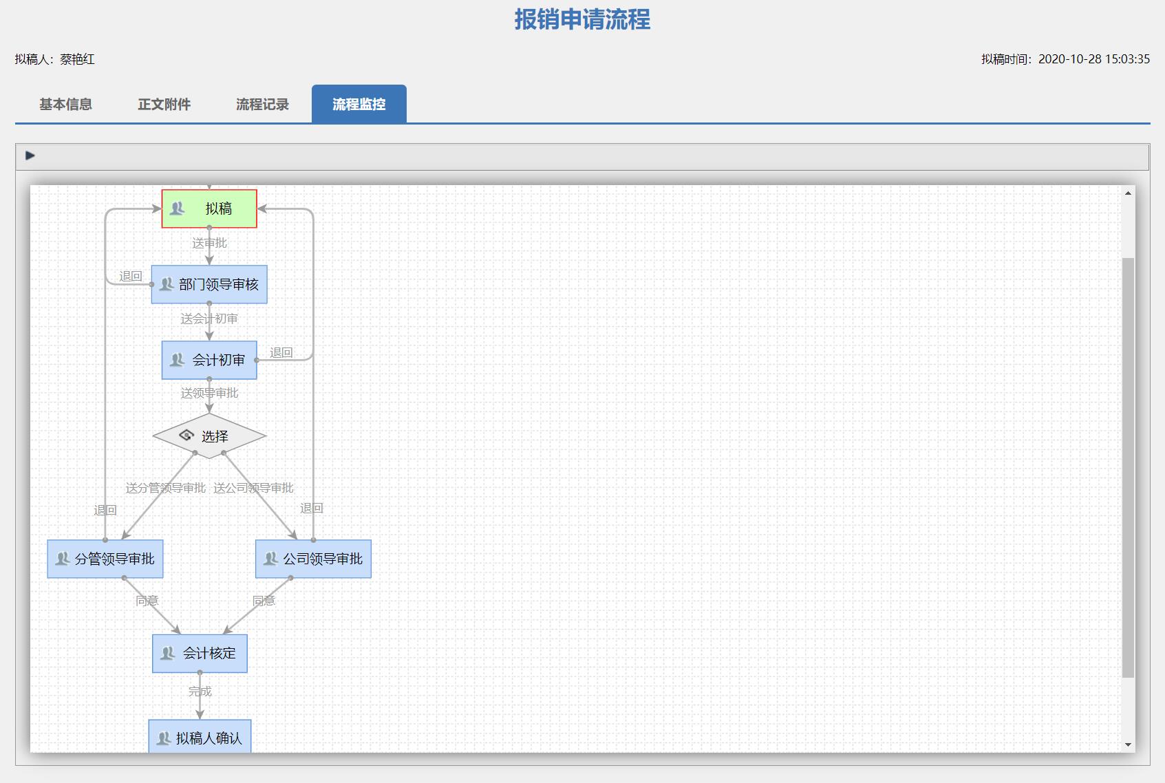Select the 分管领导审批 workflow node
The image size is (1165, 783).
point(105,559)
